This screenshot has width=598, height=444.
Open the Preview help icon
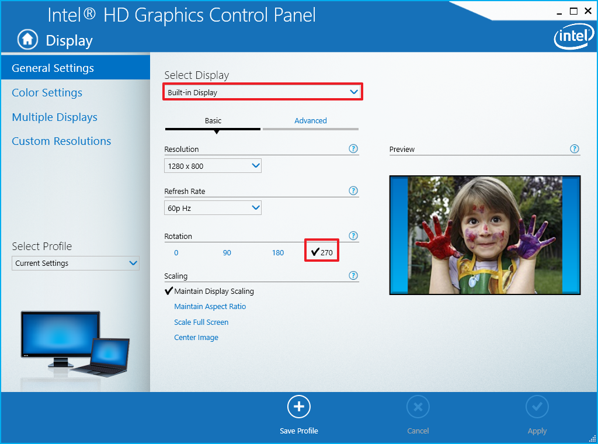pyautogui.click(x=575, y=149)
